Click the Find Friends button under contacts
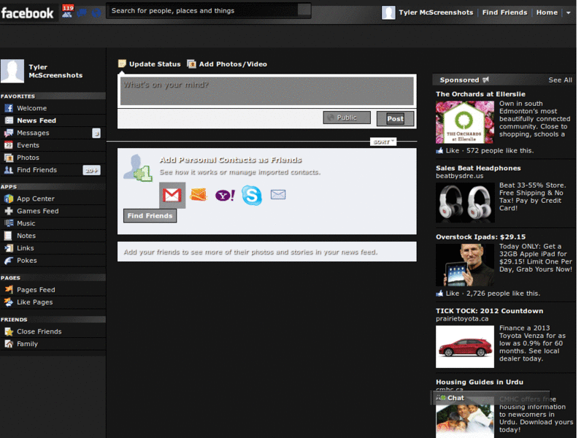The height and width of the screenshot is (438, 584). pos(150,215)
